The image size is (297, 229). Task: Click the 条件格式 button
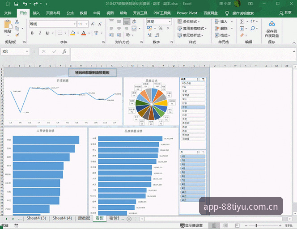[188, 21]
